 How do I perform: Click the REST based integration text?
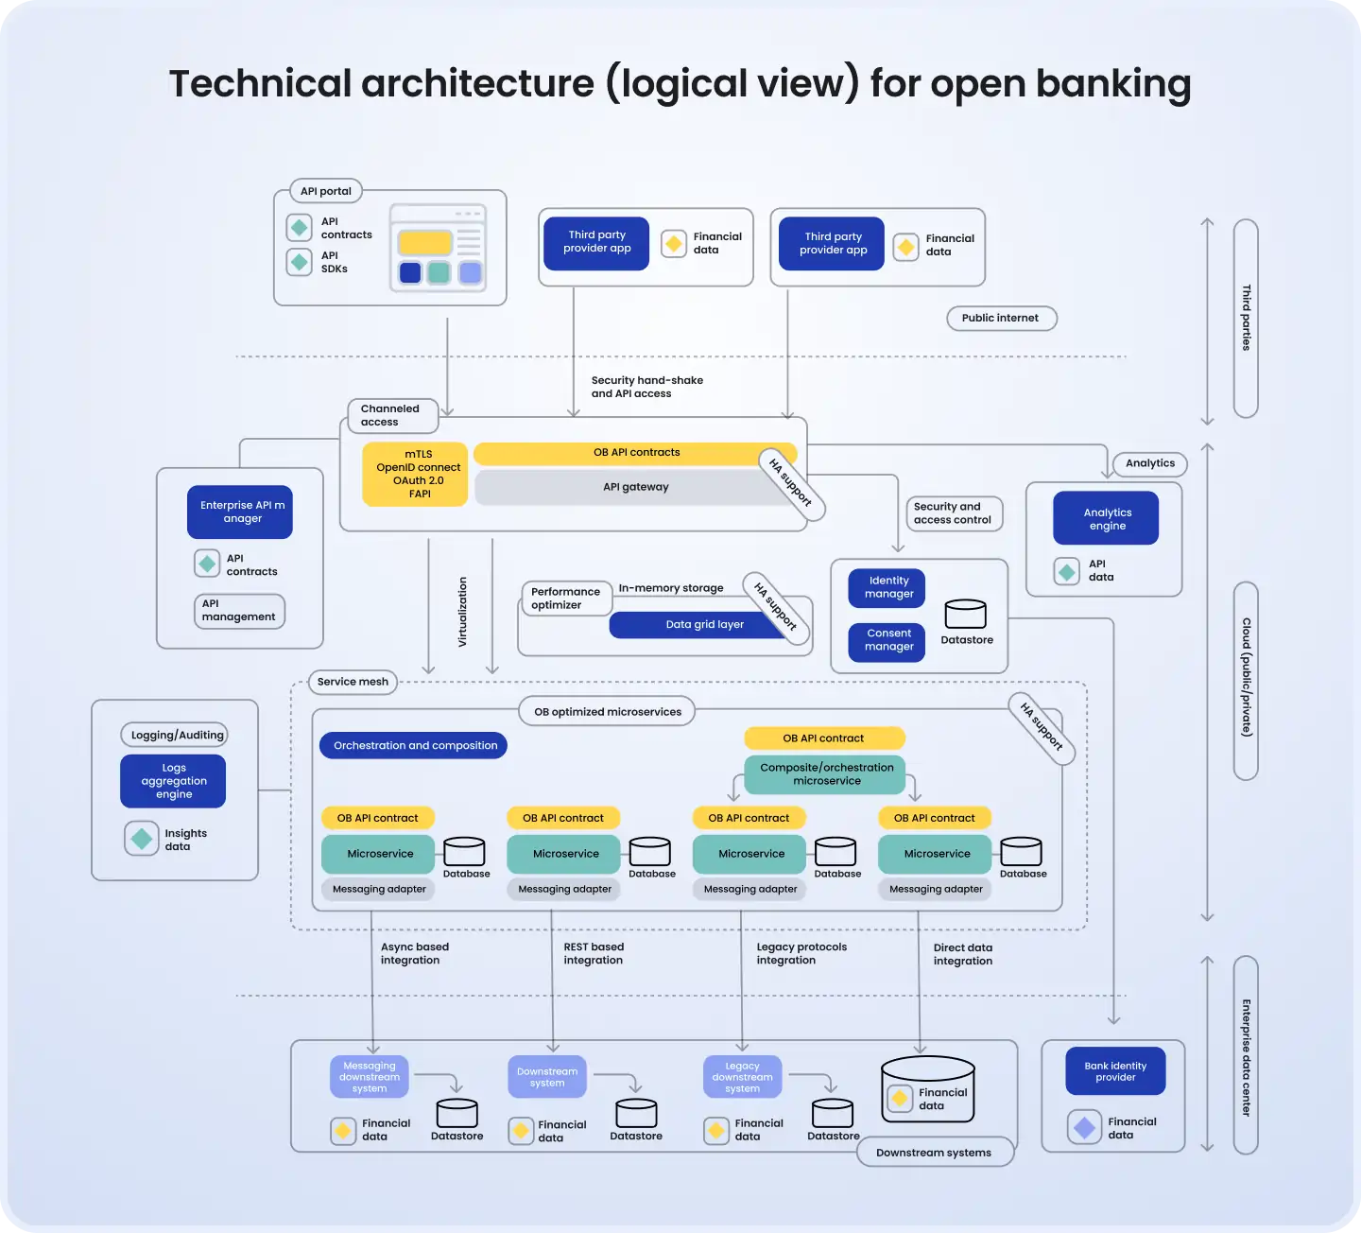pos(594,953)
